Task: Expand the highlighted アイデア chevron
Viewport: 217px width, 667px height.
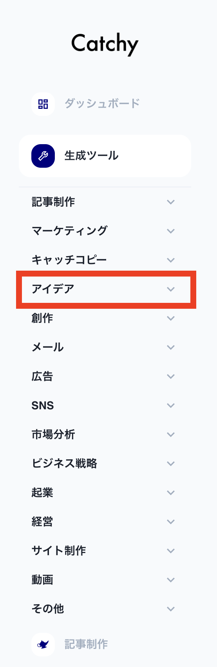Action: point(171,289)
